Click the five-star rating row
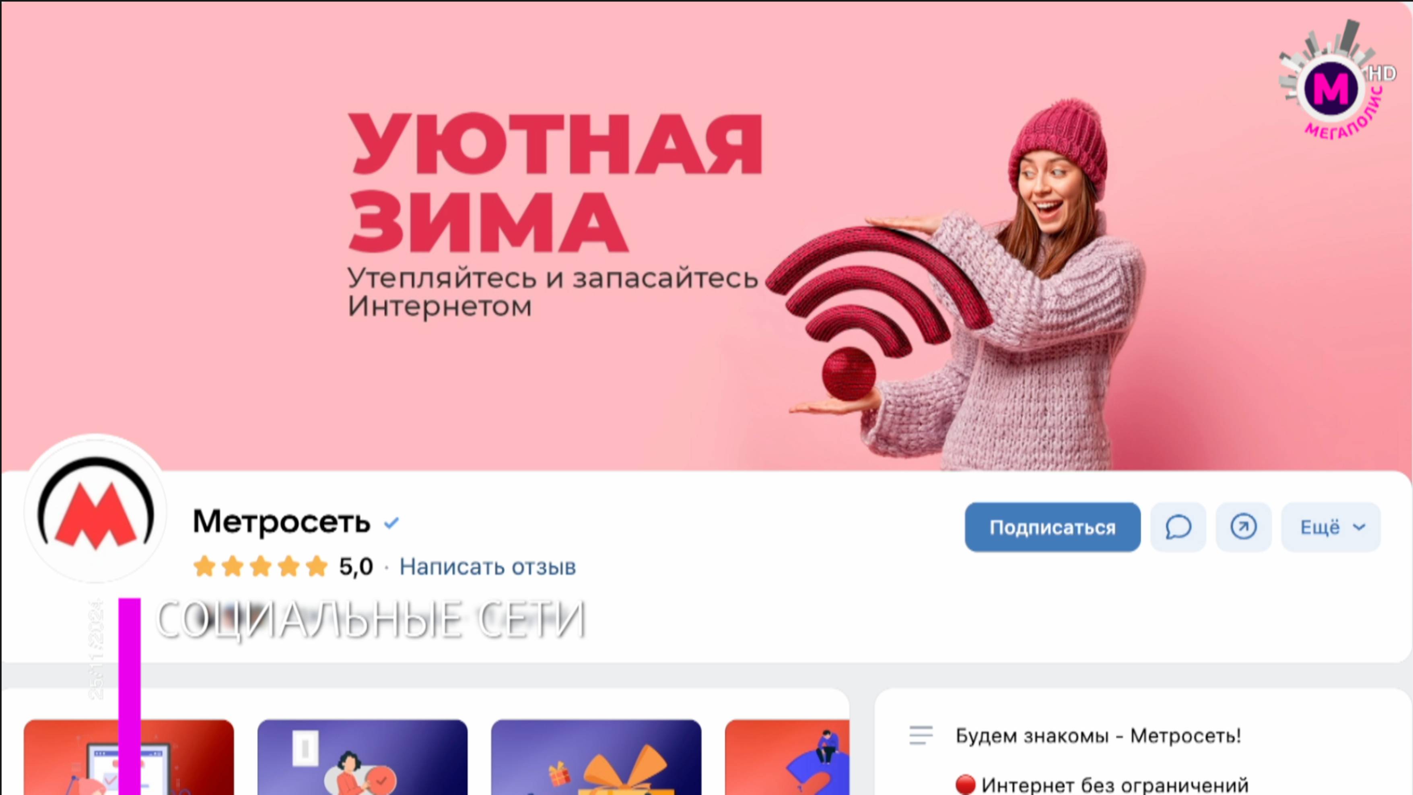Screen dimensions: 1413x795 coord(261,567)
